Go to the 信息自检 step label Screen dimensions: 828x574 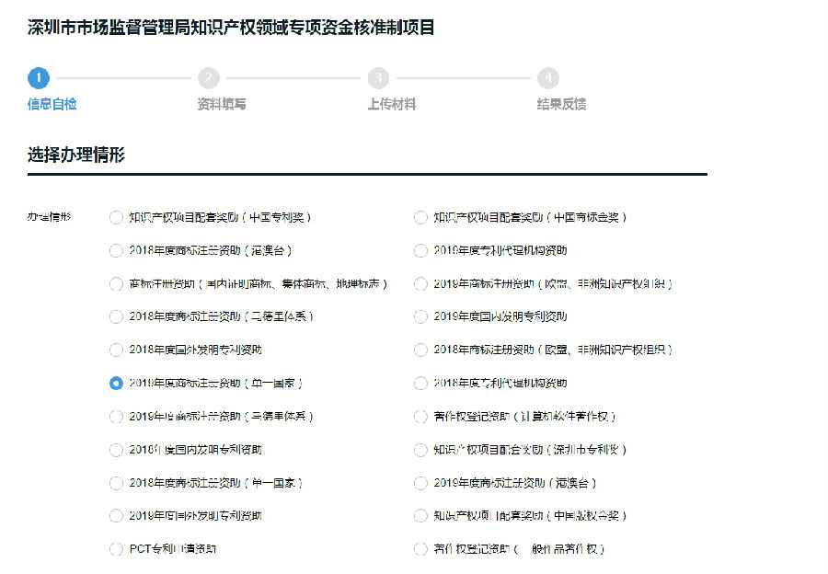pyautogui.click(x=52, y=104)
